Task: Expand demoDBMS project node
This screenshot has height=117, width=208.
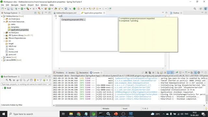Action: pos(2,60)
